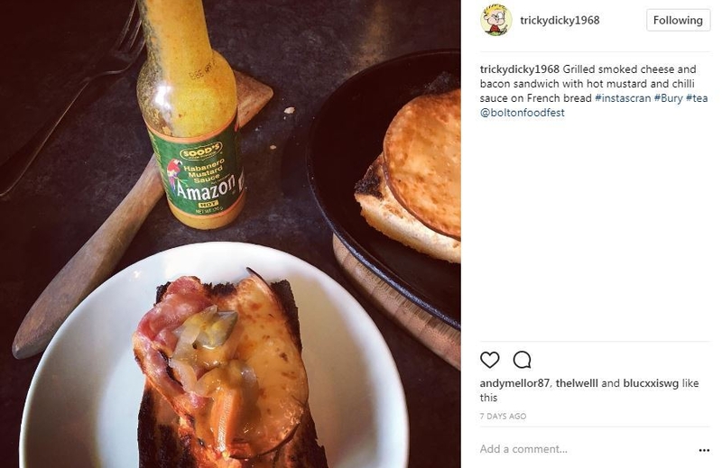View thelwelll's profile from the likes
722x468 pixels.
click(x=575, y=383)
